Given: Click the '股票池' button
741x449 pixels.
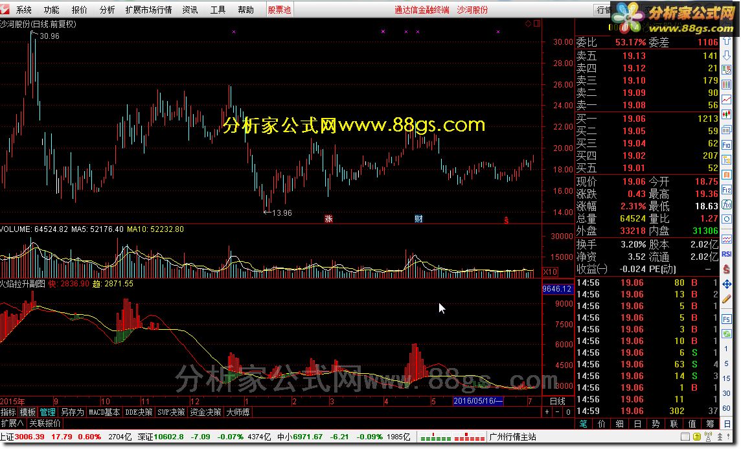Looking at the screenshot, I should (x=279, y=10).
